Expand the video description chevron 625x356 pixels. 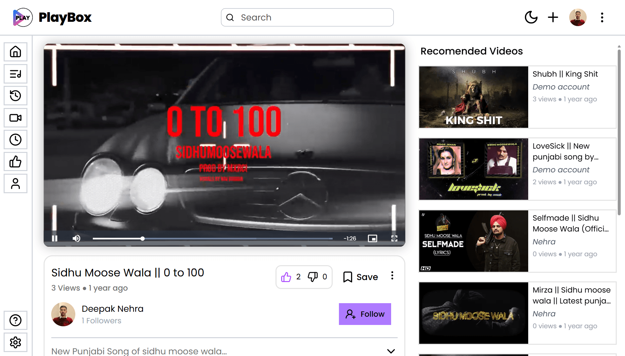(x=391, y=351)
